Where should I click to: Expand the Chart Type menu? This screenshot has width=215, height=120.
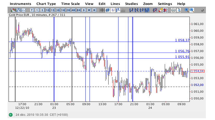pos(46,4)
